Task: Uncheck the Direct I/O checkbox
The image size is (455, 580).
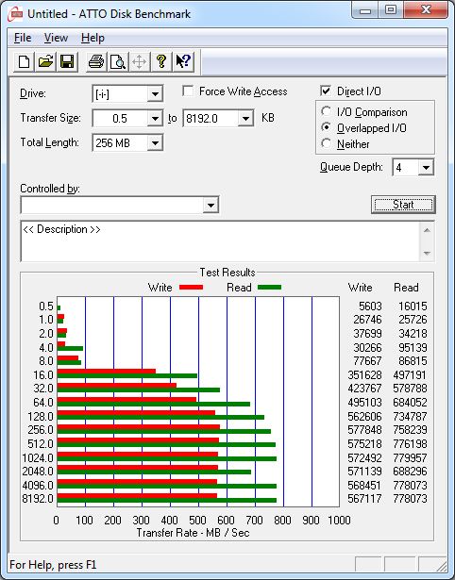Action: 326,91
